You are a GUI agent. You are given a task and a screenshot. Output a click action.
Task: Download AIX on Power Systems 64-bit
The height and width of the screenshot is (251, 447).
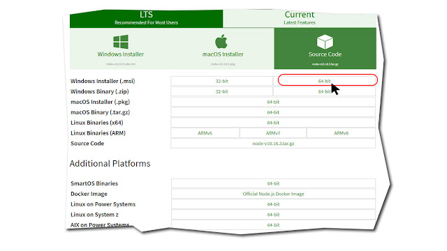[x=273, y=225]
